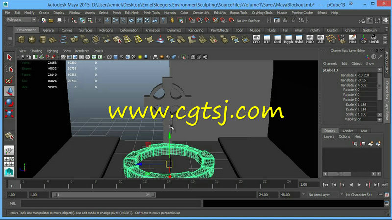The height and width of the screenshot is (220, 392).
Task: Switch to the Anim layer tab
Action: tap(364, 131)
